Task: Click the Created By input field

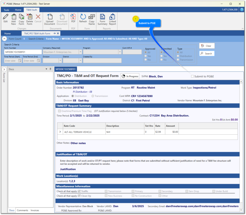Action: [102, 61]
